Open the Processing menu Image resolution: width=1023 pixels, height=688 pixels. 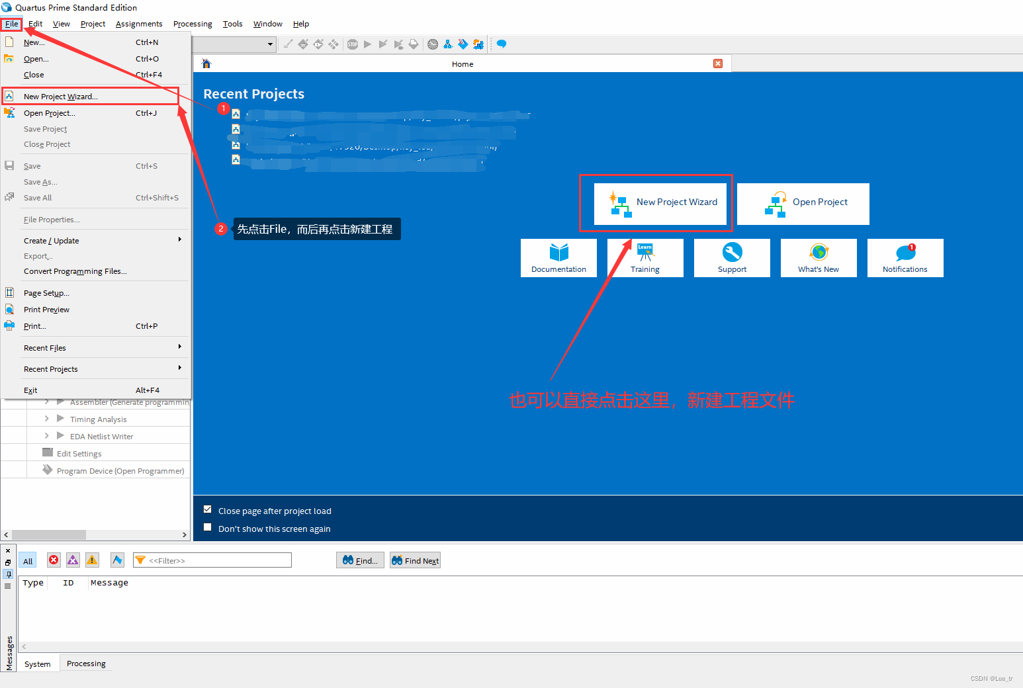click(x=193, y=24)
